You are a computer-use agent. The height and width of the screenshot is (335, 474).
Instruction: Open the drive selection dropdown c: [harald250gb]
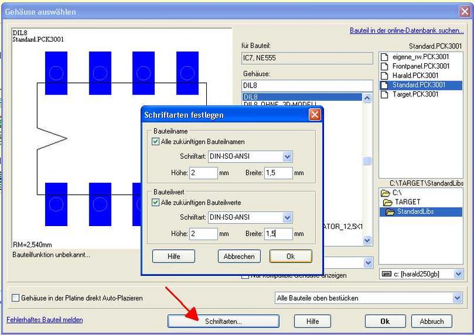coord(458,273)
